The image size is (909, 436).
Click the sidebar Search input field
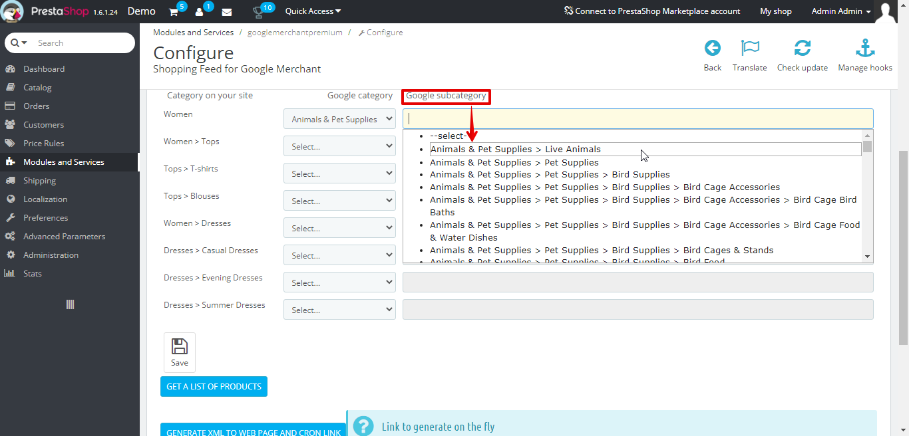pyautogui.click(x=83, y=43)
